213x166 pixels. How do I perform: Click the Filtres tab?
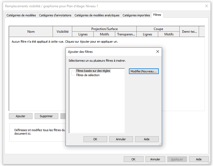click(157, 15)
